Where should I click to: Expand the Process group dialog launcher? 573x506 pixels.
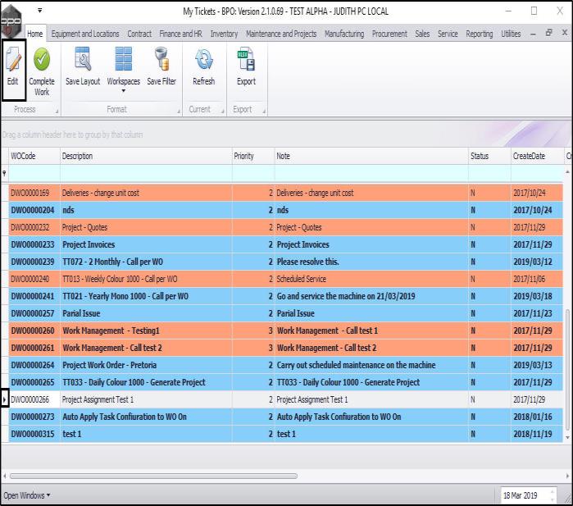pyautogui.click(x=57, y=110)
